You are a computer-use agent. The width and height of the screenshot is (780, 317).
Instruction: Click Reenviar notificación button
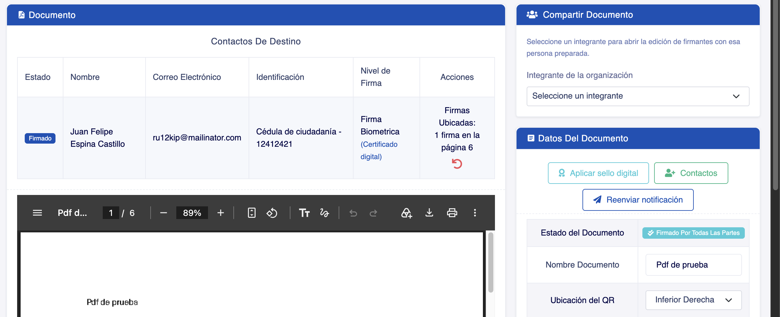tap(638, 200)
